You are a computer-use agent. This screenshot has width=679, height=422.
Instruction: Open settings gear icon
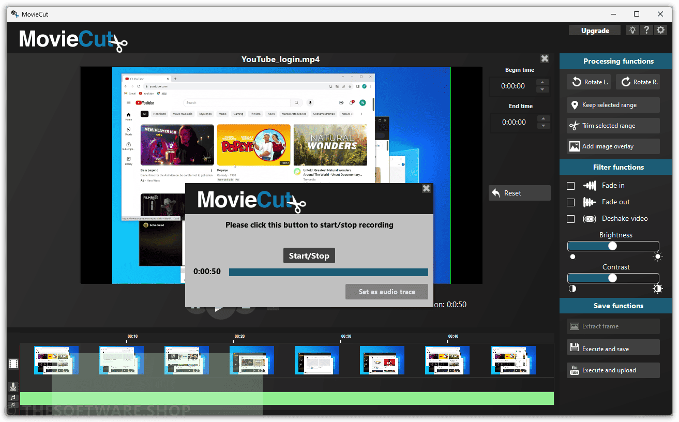pyautogui.click(x=660, y=30)
